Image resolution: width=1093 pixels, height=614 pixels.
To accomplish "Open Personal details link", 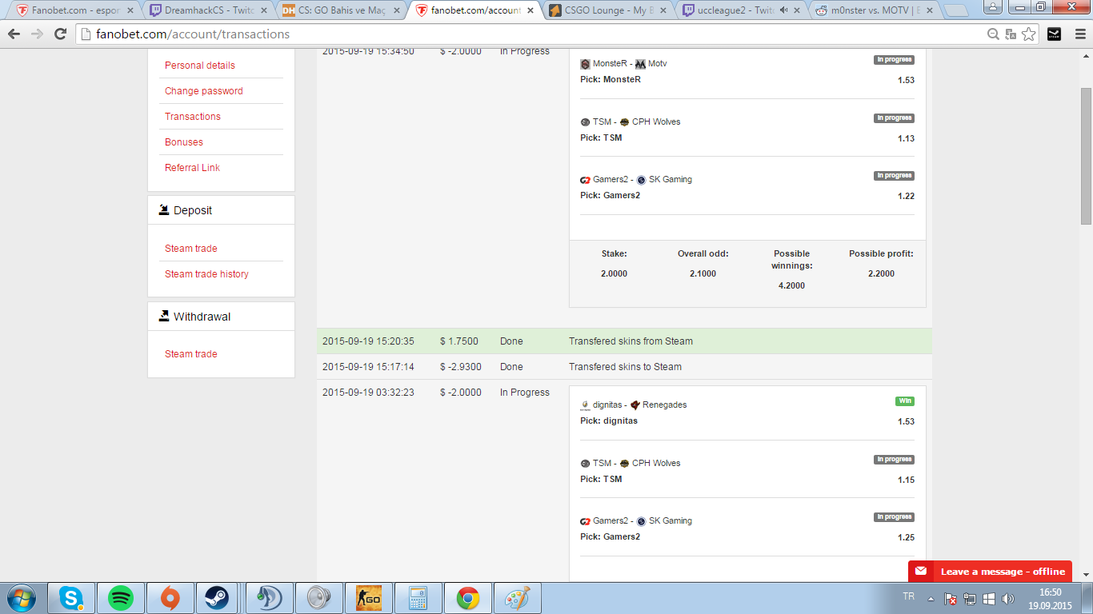I will 200,66.
